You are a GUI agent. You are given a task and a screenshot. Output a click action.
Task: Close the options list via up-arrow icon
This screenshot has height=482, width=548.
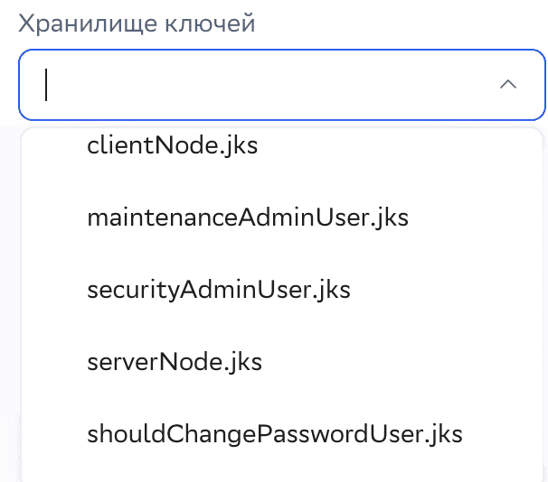[x=508, y=84]
